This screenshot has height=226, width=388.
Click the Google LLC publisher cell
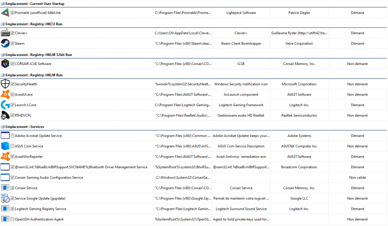[299, 198]
